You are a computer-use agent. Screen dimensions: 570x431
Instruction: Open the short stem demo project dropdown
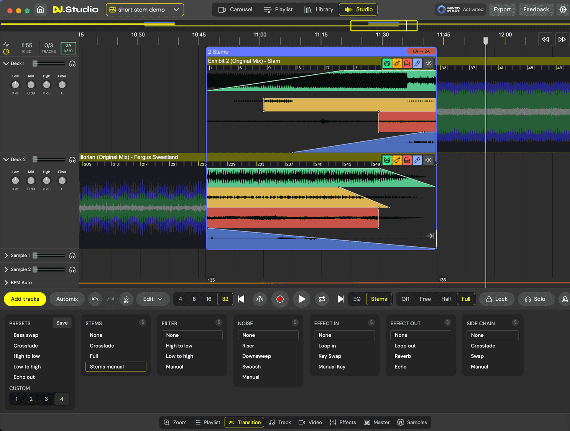point(145,10)
